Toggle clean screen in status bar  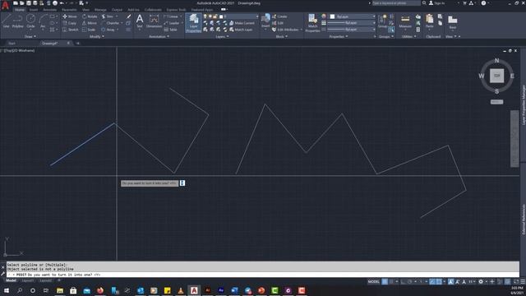516,281
